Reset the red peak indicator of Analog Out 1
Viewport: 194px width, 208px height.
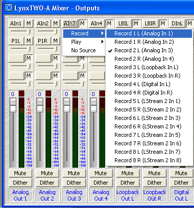click(x=21, y=94)
